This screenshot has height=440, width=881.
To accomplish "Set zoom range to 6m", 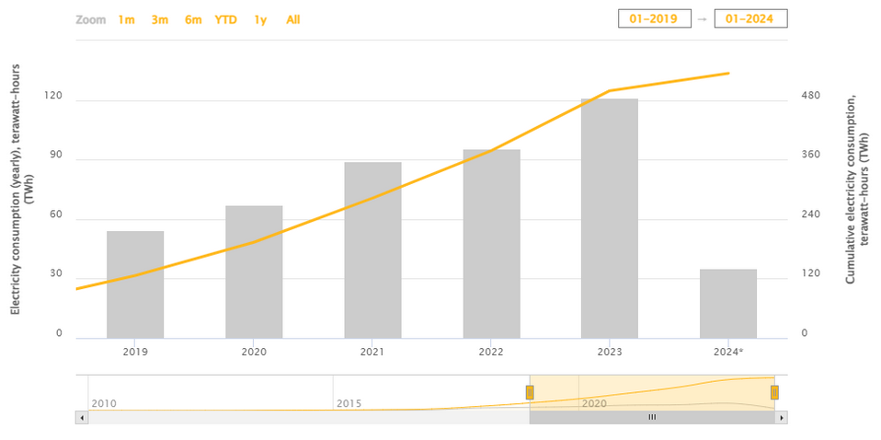I will tap(193, 19).
